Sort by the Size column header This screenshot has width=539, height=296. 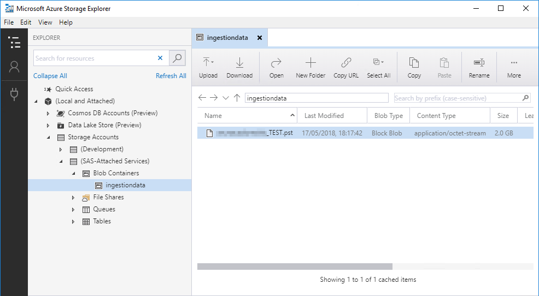coord(503,116)
